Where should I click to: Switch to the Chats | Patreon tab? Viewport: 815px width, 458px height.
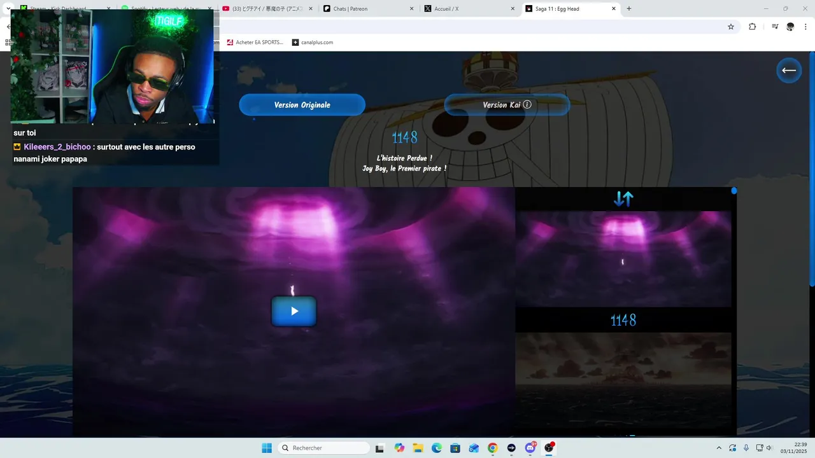pyautogui.click(x=367, y=9)
